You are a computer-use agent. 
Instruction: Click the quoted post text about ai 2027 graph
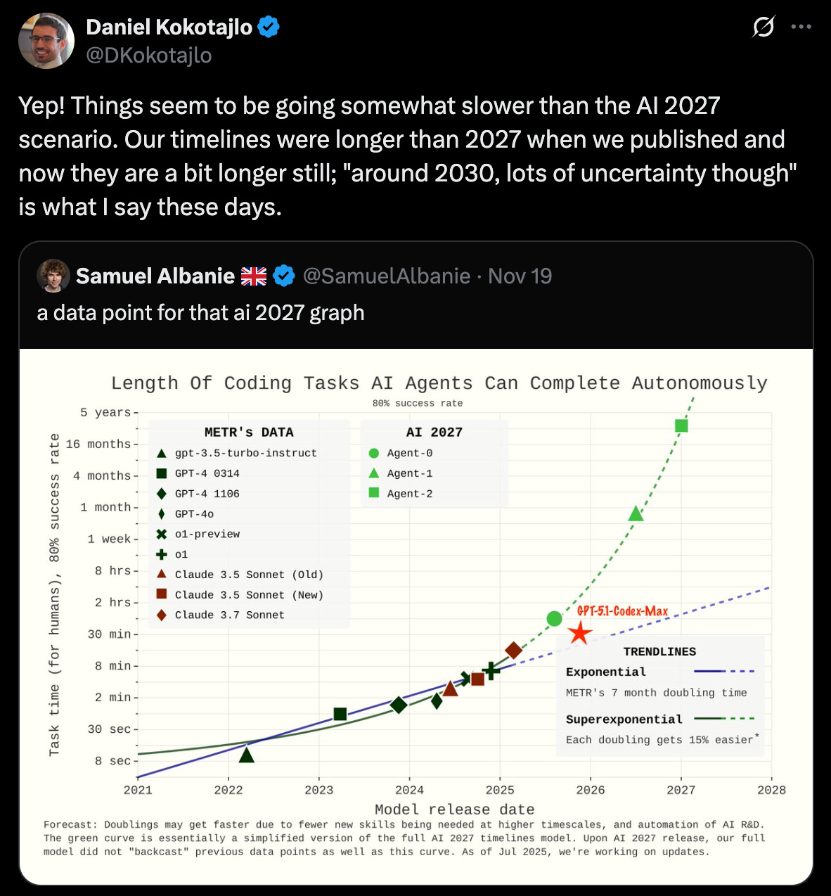tap(200, 312)
